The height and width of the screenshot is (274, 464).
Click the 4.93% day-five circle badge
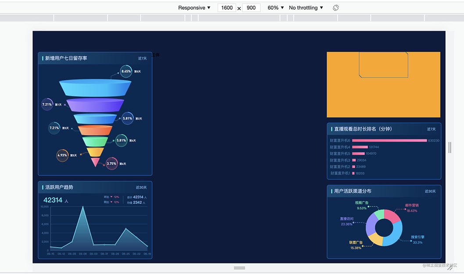(62, 155)
